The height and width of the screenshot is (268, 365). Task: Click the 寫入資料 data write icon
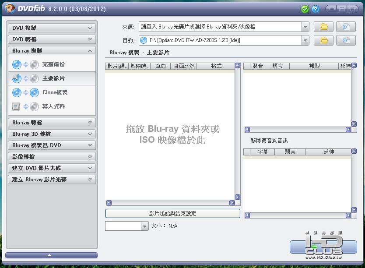pyautogui.click(x=25, y=106)
